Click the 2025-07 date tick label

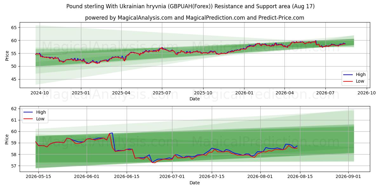coord(162,93)
